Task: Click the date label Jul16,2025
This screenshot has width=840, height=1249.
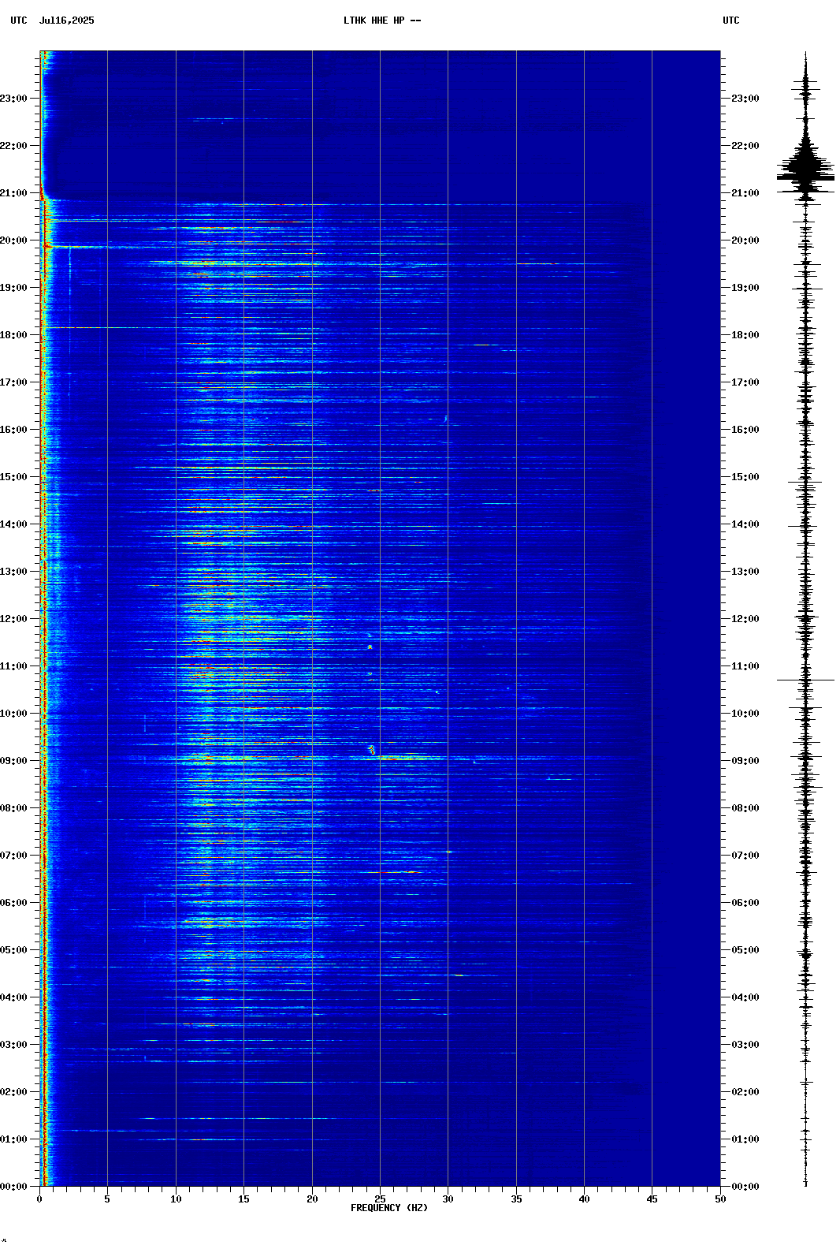Action: pos(66,21)
